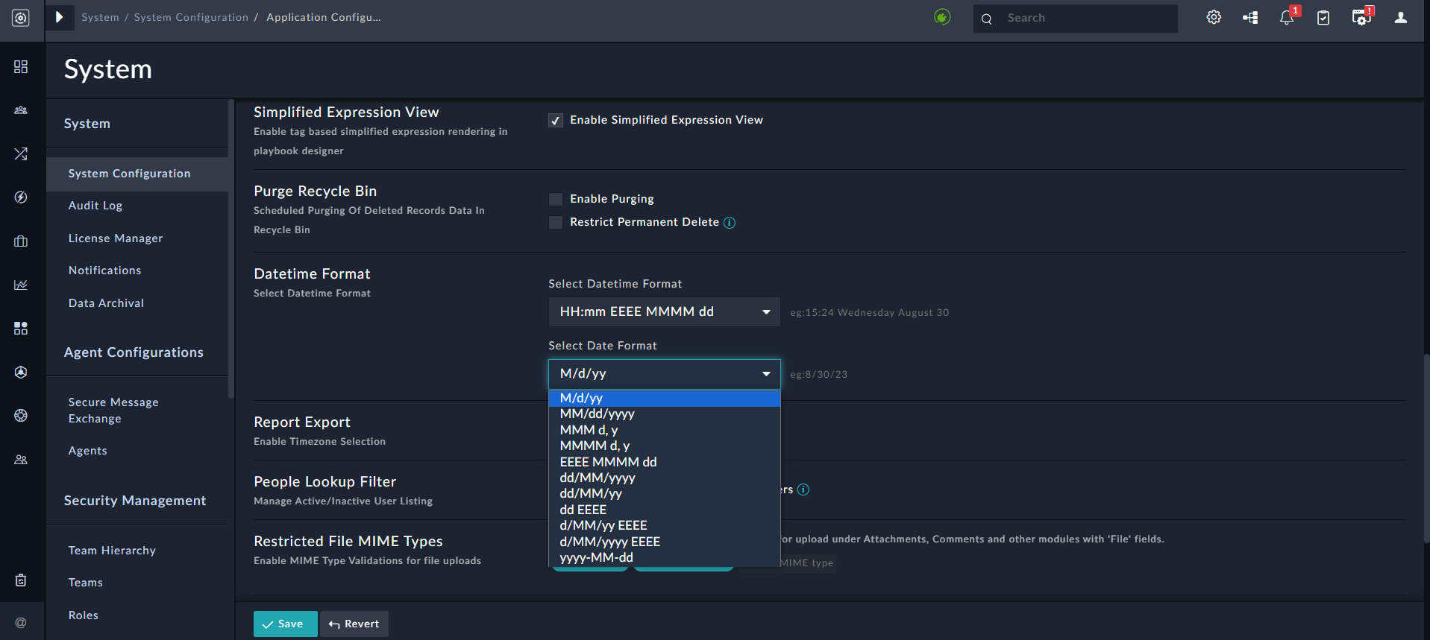This screenshot has width=1430, height=640.
Task: Choose MMM d, y date format option
Action: [x=664, y=431]
